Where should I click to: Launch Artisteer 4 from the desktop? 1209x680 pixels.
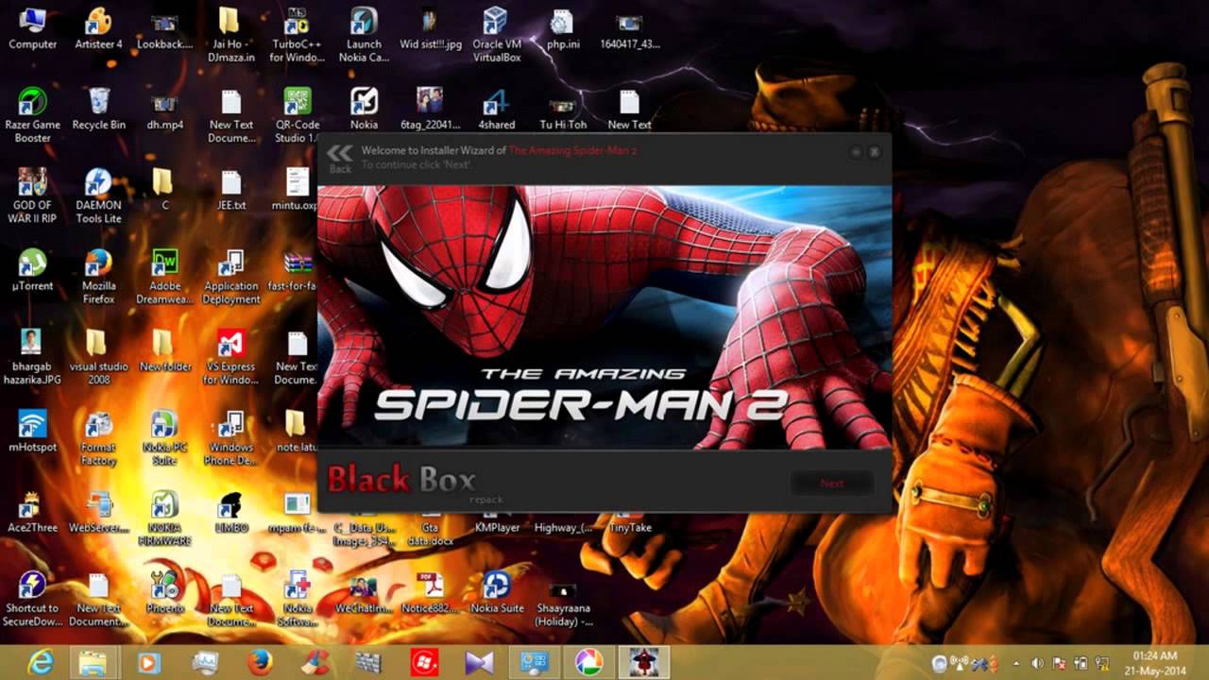(x=99, y=28)
